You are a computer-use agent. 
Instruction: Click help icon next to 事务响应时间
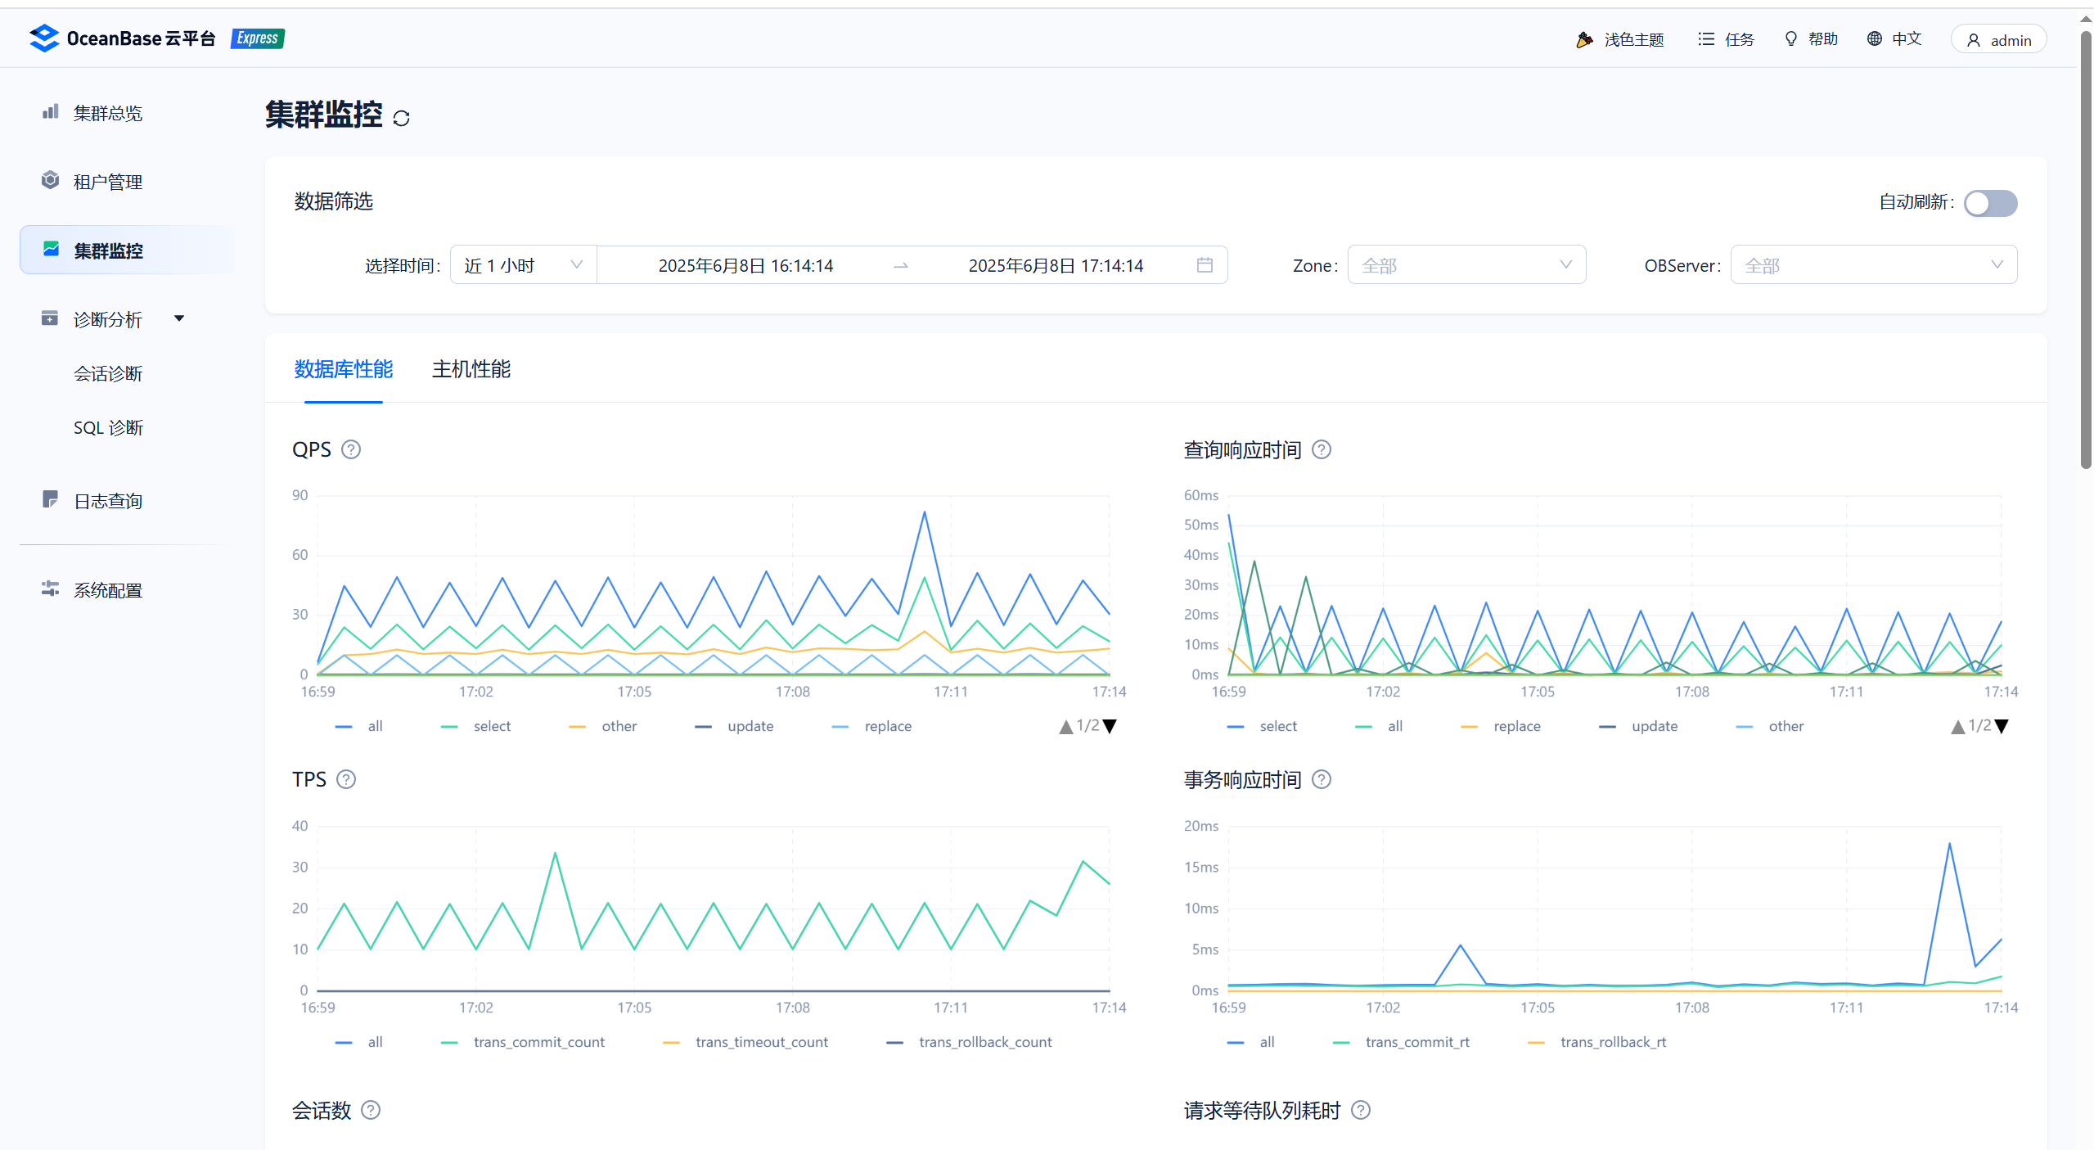click(x=1321, y=779)
